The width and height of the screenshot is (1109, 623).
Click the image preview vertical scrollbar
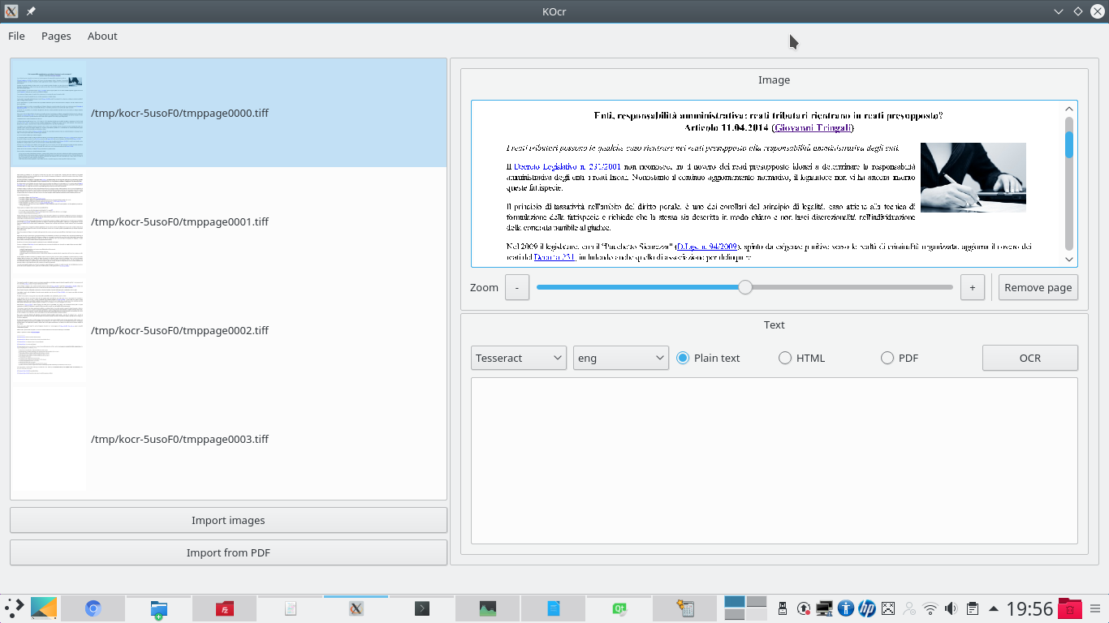pyautogui.click(x=1069, y=183)
